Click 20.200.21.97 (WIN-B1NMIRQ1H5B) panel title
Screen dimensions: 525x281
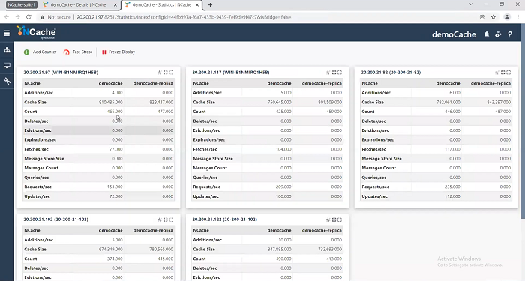[61, 72]
